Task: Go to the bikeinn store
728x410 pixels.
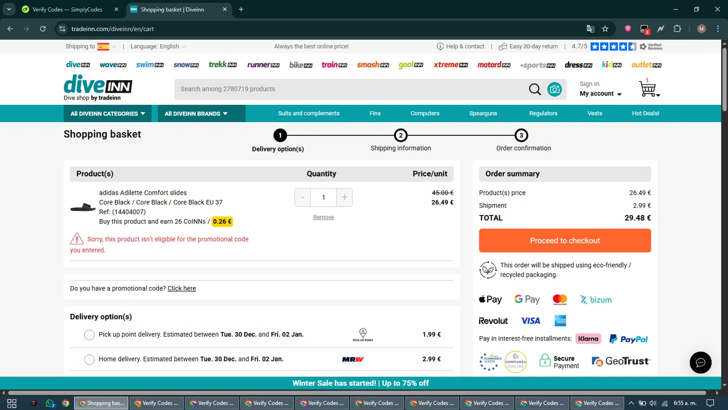Action: pyautogui.click(x=301, y=65)
